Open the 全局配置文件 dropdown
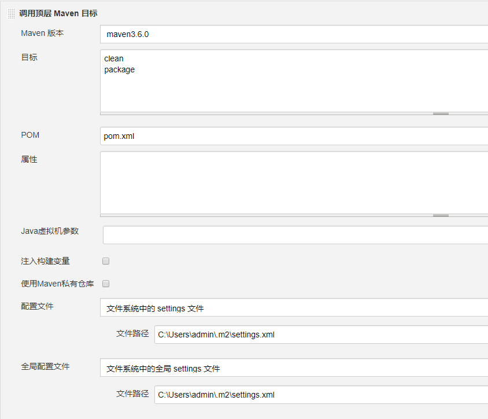The height and width of the screenshot is (419, 488). 294,367
